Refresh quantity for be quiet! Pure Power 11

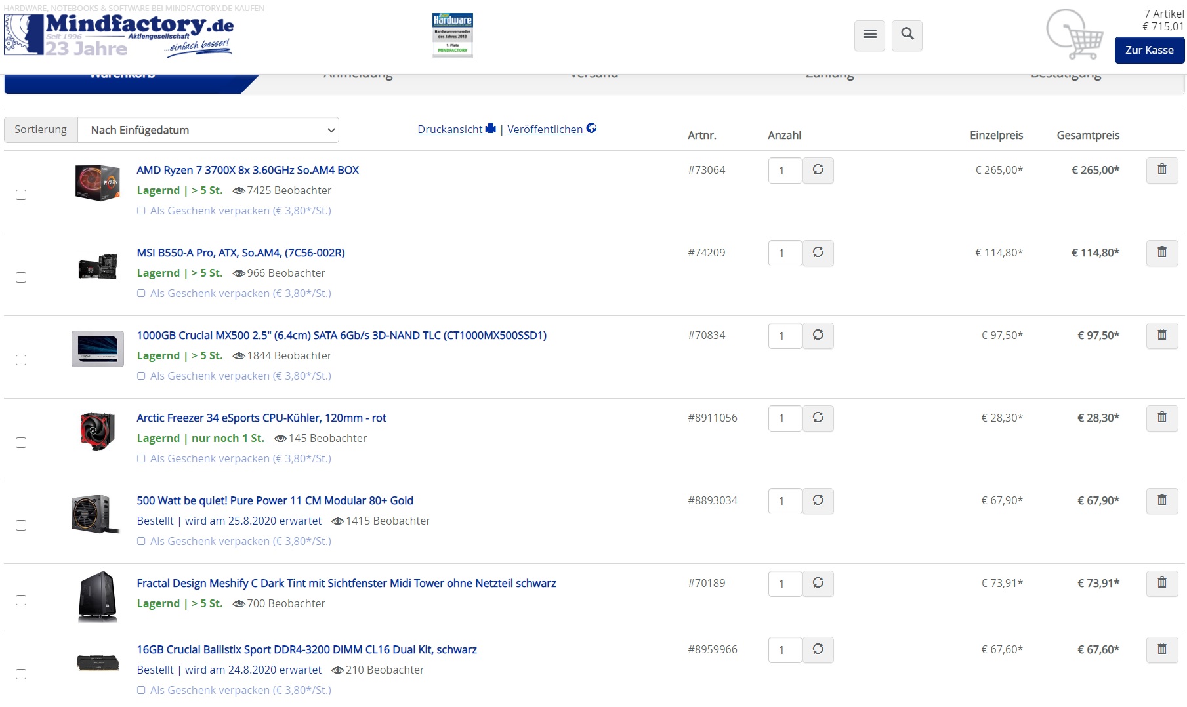pyautogui.click(x=818, y=501)
